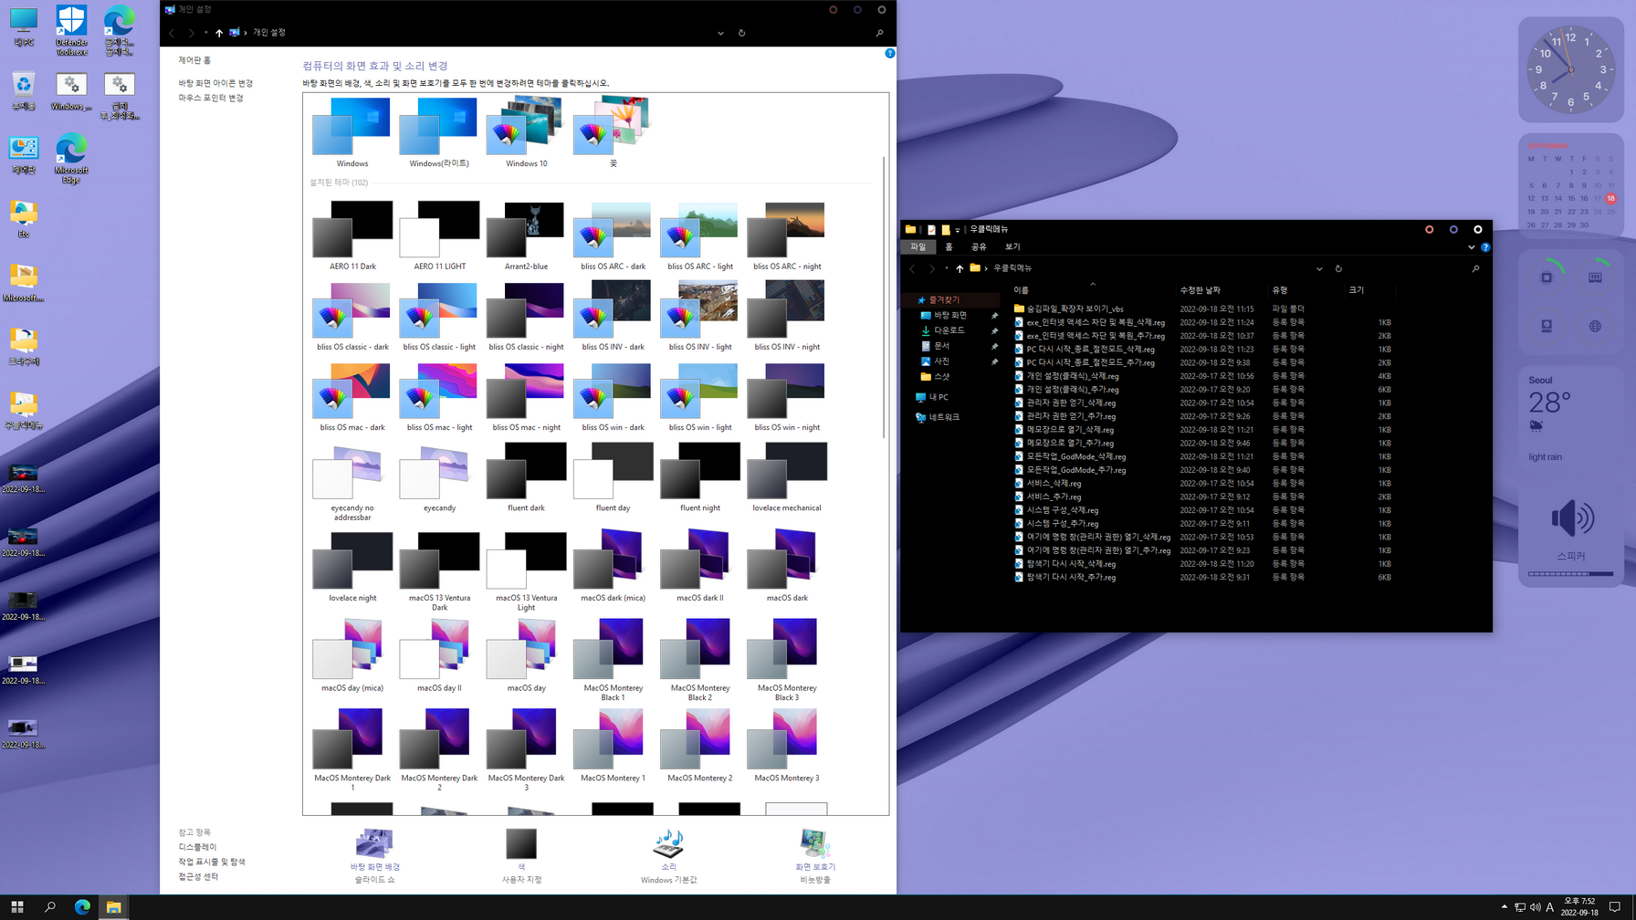Open Customize Quick Access Toolbar dropdown
This screenshot has height=920, width=1636.
957,230
